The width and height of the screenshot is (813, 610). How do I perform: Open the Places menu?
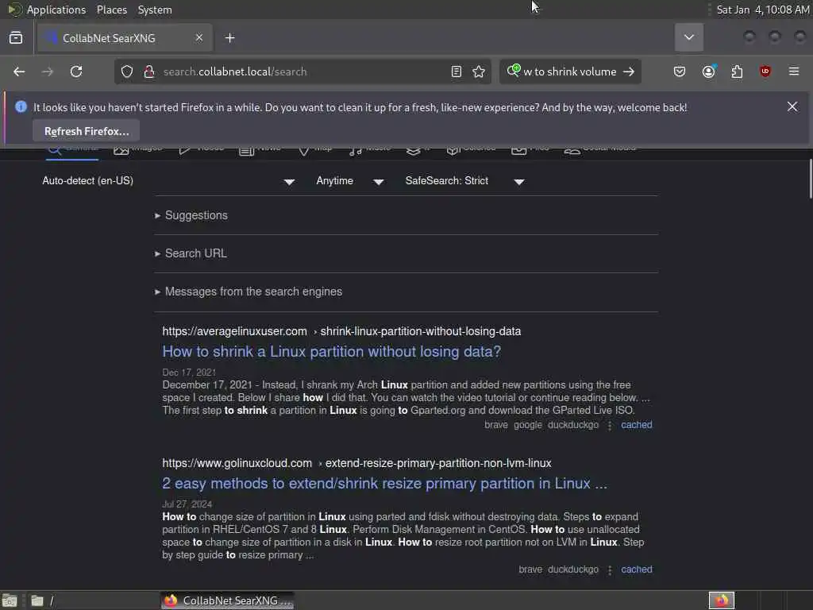112,10
